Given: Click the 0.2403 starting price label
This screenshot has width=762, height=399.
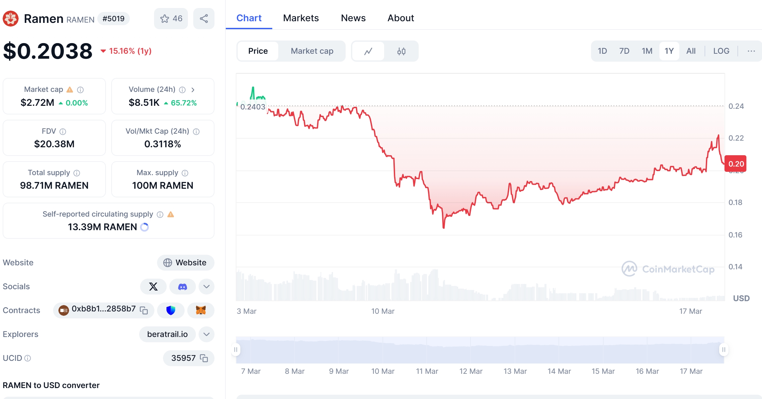Looking at the screenshot, I should pos(253,107).
